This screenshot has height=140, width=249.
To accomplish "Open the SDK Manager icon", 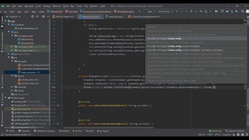I will 237,11.
